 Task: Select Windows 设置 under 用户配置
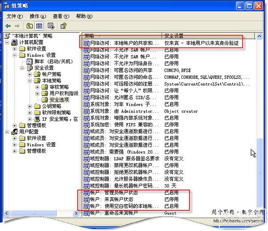tap(41, 145)
